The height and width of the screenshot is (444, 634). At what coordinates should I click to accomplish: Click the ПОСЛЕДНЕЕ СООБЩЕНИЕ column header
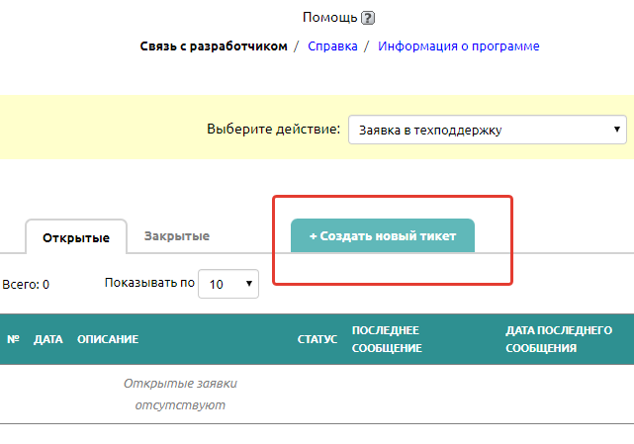click(x=387, y=339)
